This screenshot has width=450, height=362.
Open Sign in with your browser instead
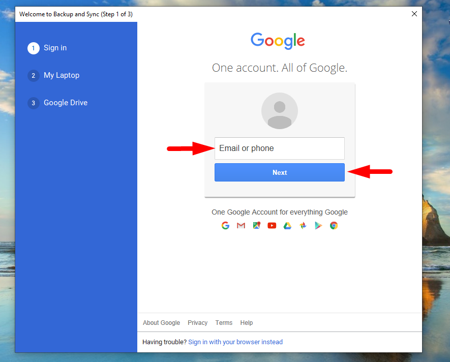[x=235, y=342]
